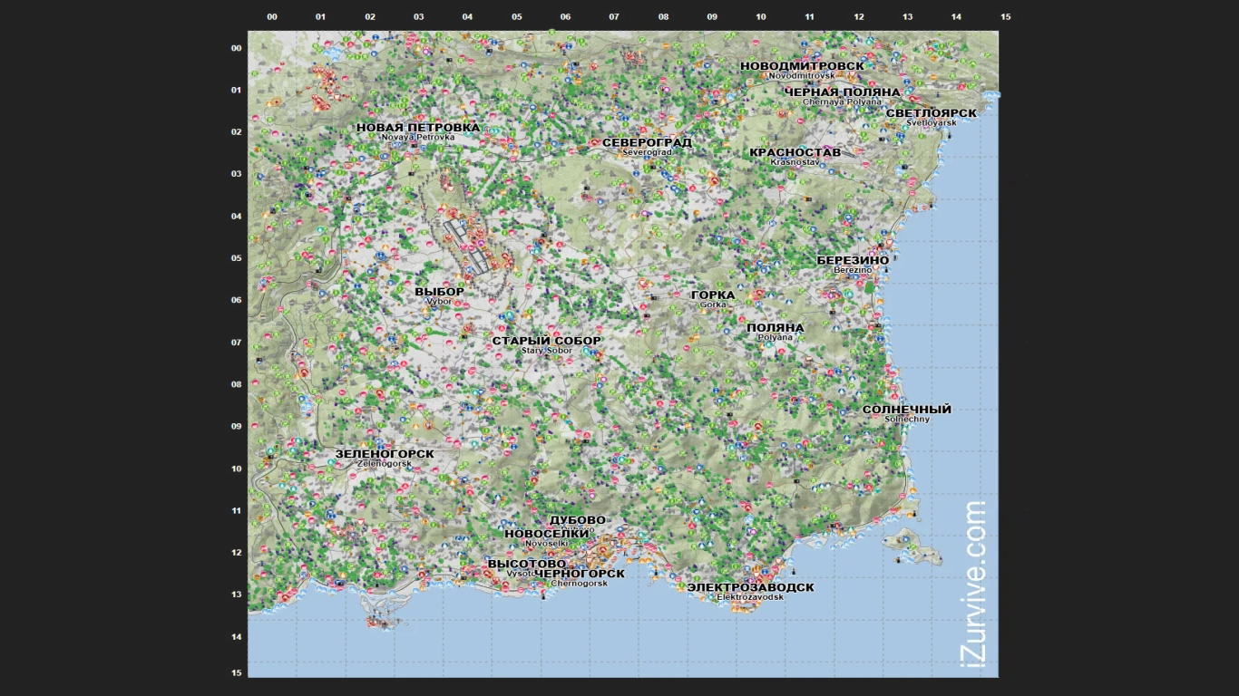Image resolution: width=1239 pixels, height=696 pixels.
Task: Click the Latin 'Severograd' subtitle
Action: point(647,153)
